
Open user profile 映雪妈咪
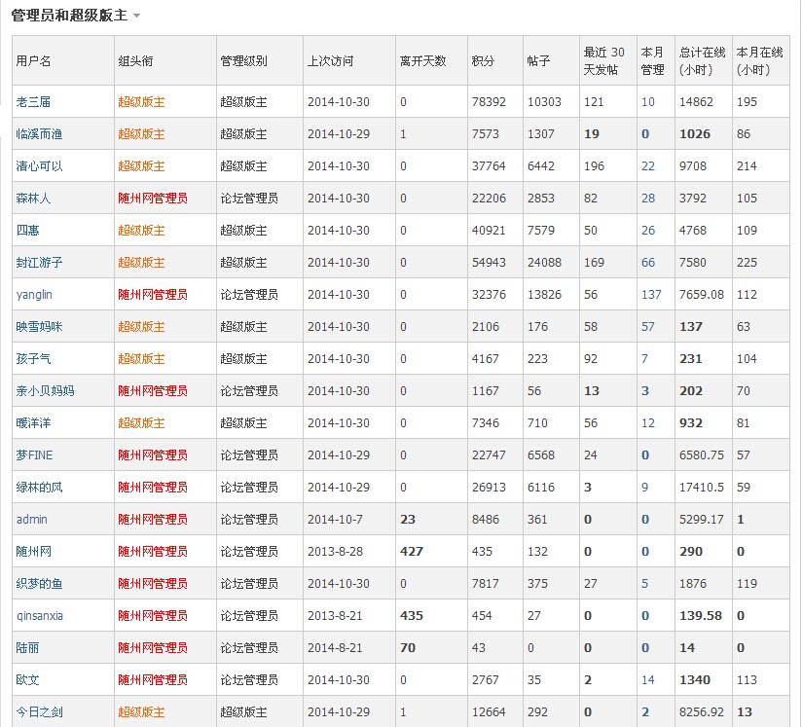pos(39,327)
